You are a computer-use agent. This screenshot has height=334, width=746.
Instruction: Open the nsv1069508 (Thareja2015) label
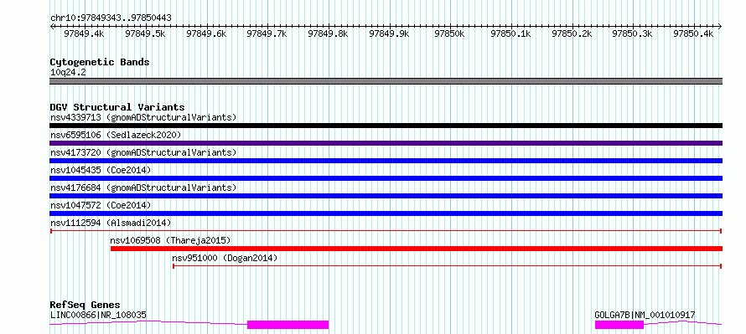click(170, 240)
